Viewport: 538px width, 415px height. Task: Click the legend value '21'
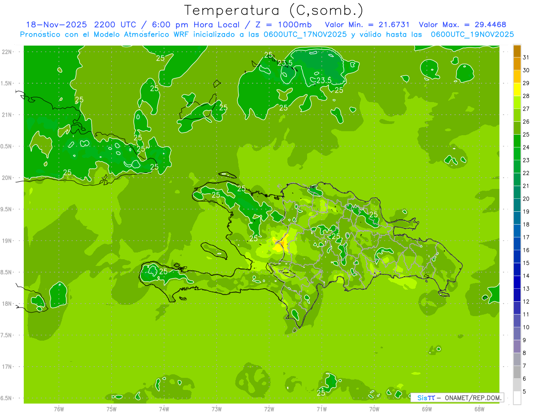coord(526,186)
